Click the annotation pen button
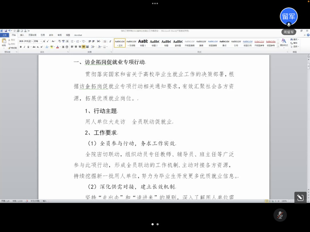This screenshot has width=310, height=232. pyautogui.click(x=300, y=198)
